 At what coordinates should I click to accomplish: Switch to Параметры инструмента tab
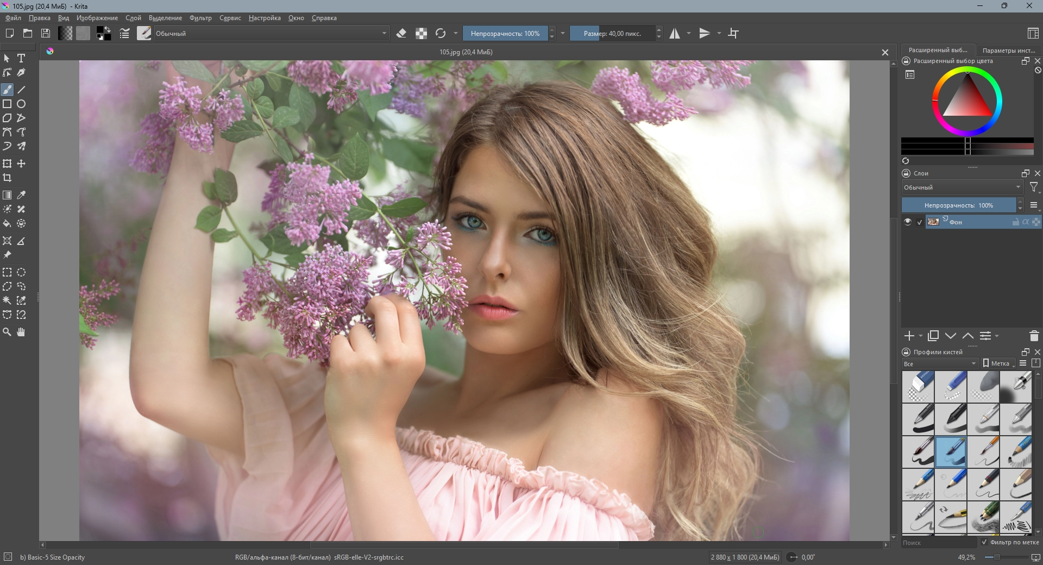[x=1008, y=50]
